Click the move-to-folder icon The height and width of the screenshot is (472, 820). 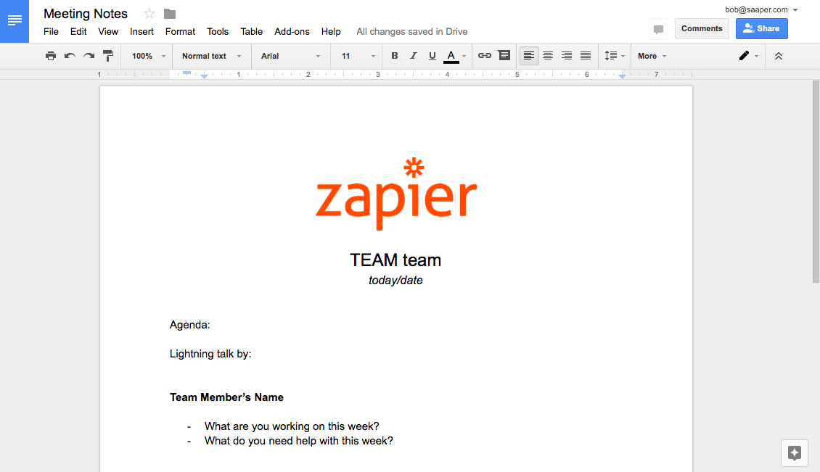[169, 14]
